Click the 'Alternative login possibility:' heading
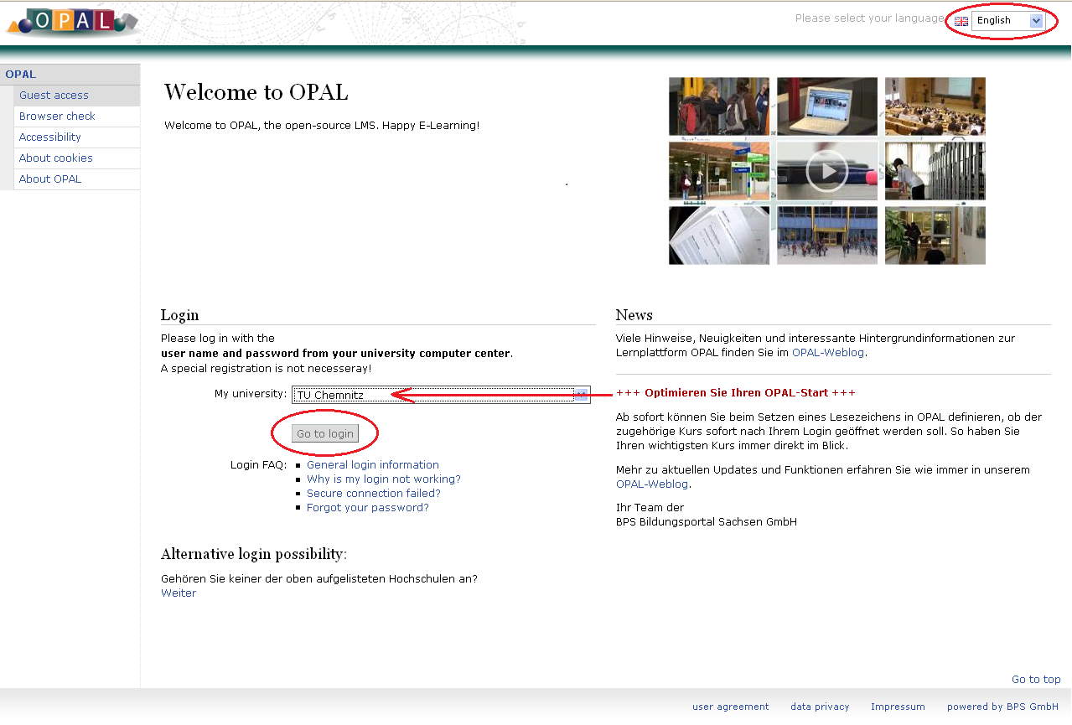This screenshot has width=1072, height=725. point(254,554)
